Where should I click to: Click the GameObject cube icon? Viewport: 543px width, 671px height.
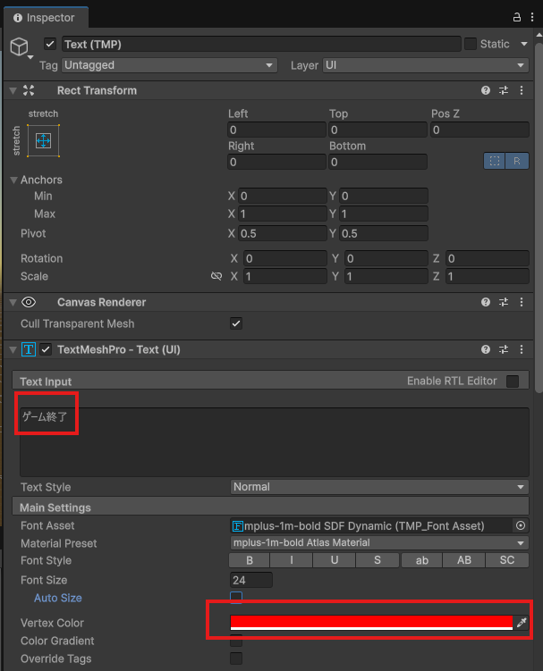(19, 46)
